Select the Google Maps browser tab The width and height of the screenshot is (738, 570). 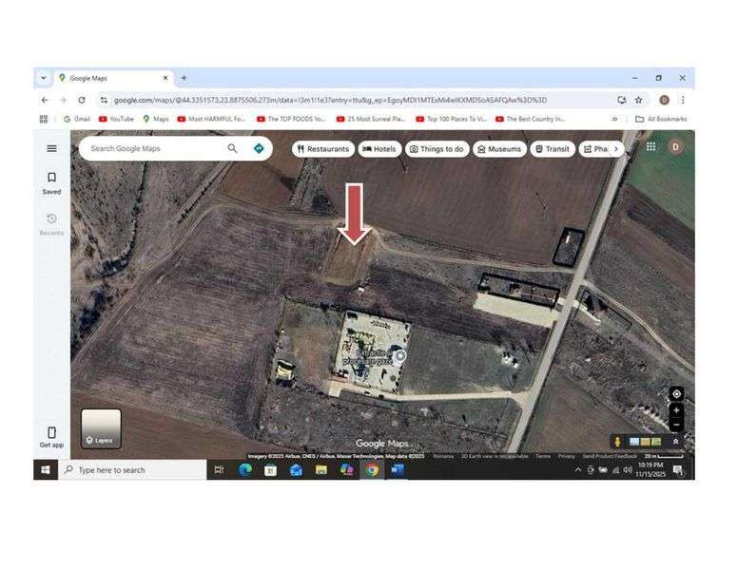(x=112, y=78)
